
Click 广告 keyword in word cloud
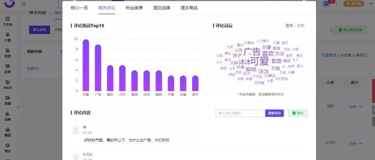(x=252, y=52)
